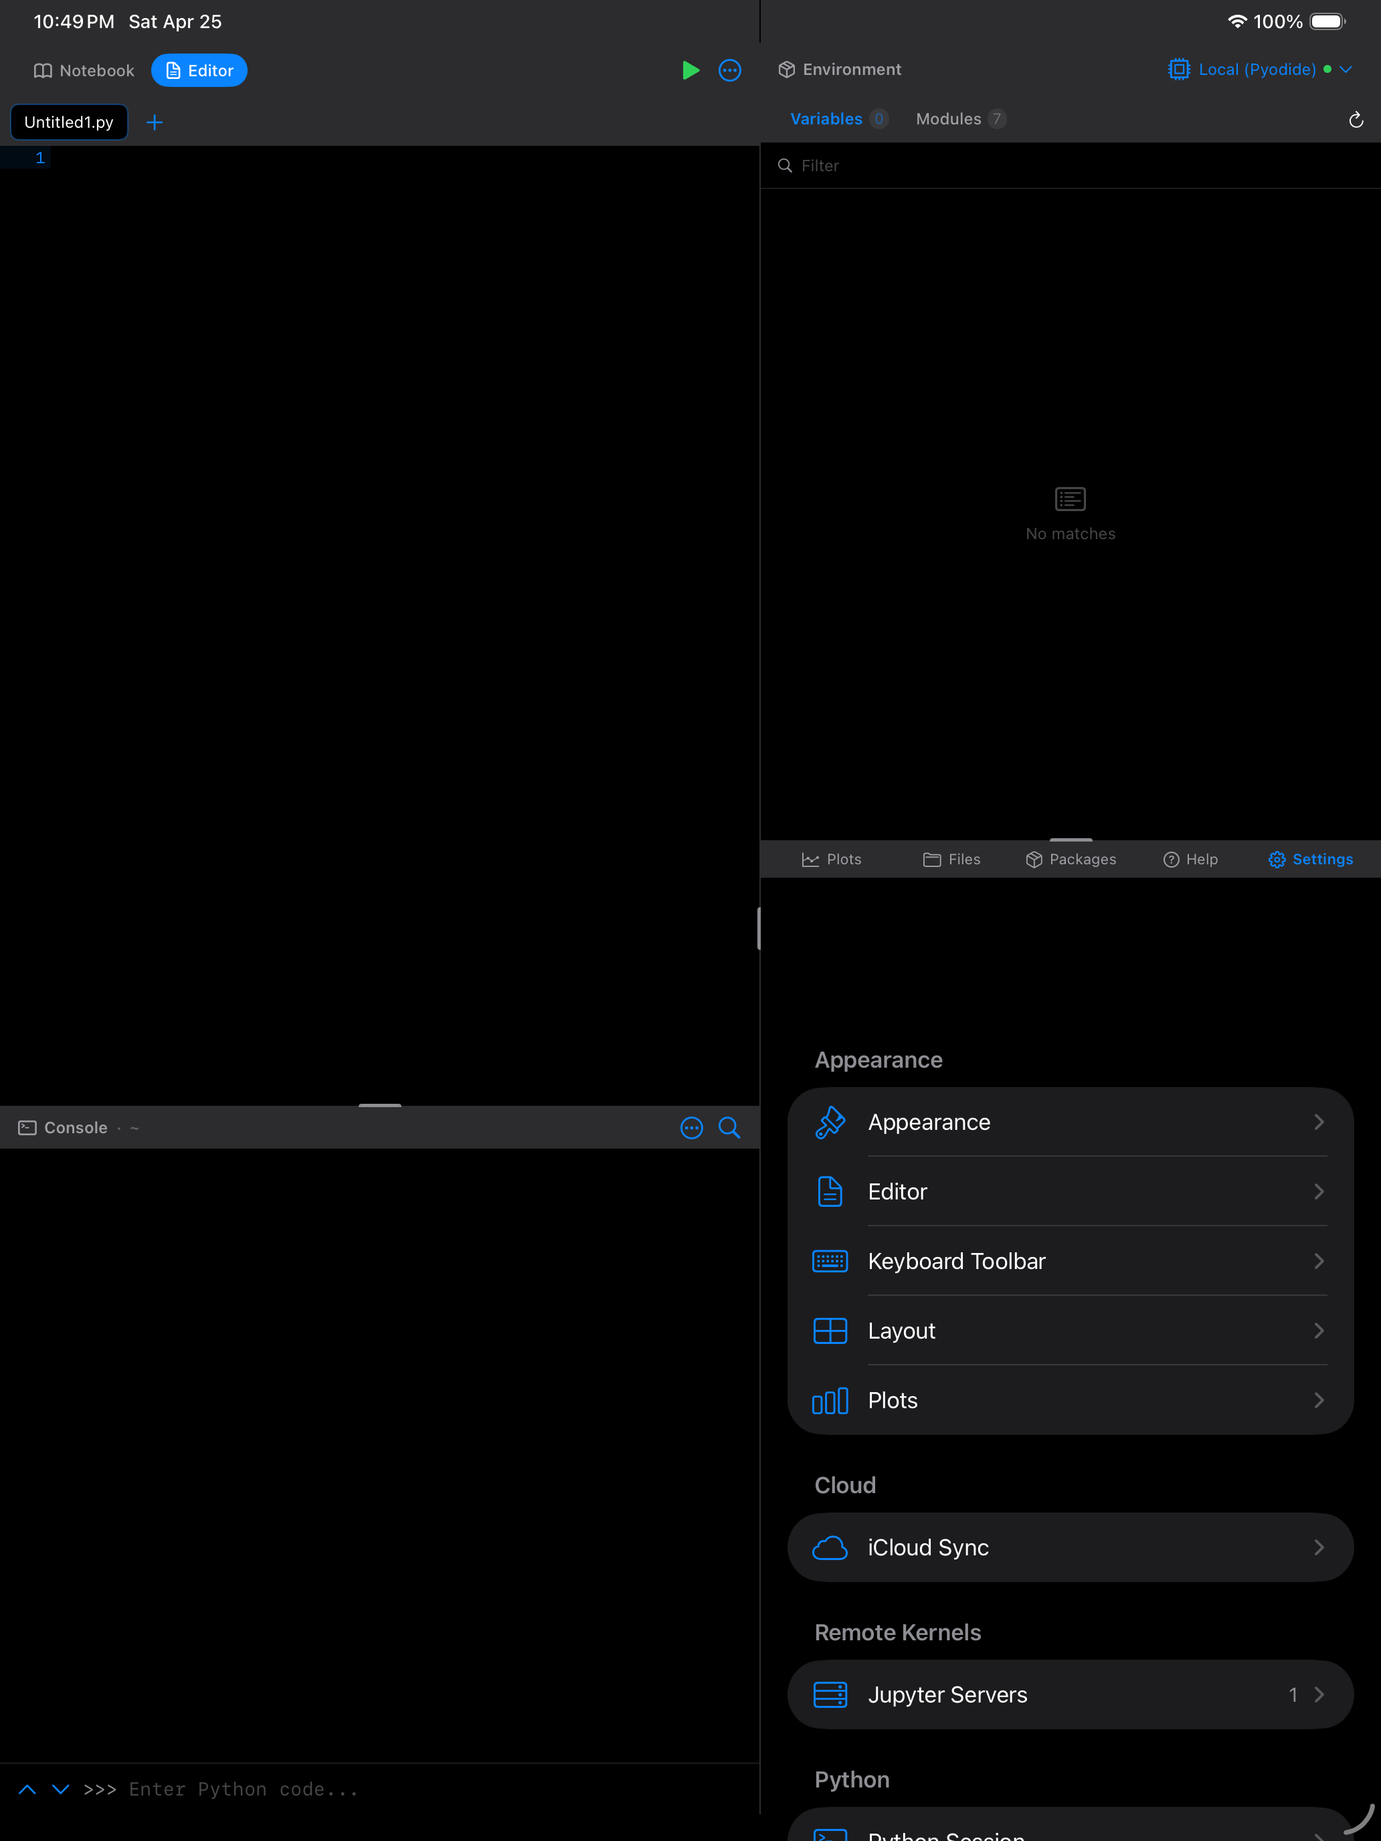1381x1841 pixels.
Task: Click the filter magnifier icon
Action: click(x=784, y=166)
